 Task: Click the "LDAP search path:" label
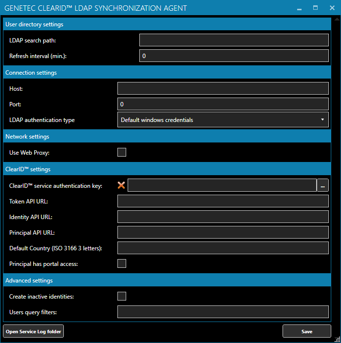[x=33, y=40]
